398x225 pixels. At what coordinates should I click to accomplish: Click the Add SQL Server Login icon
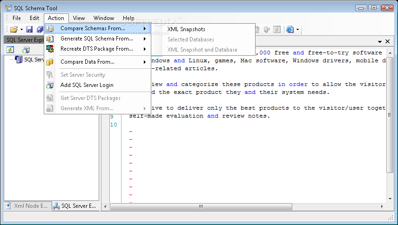(50, 85)
